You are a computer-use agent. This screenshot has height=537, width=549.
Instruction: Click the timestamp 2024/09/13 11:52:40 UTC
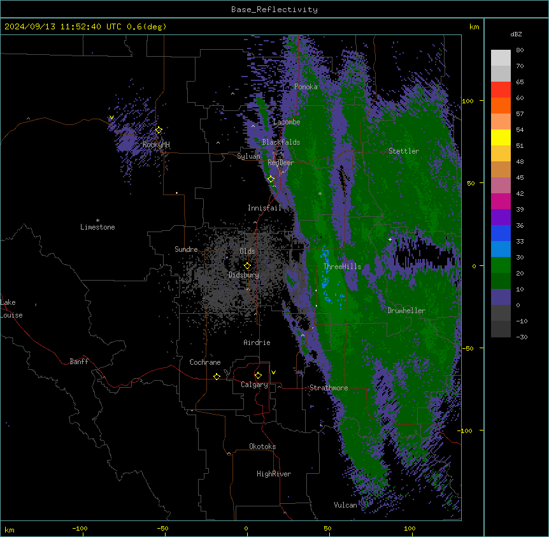tap(62, 27)
